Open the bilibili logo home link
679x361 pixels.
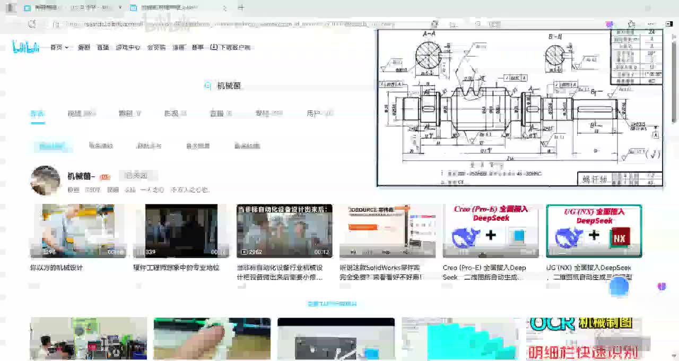[x=25, y=47]
